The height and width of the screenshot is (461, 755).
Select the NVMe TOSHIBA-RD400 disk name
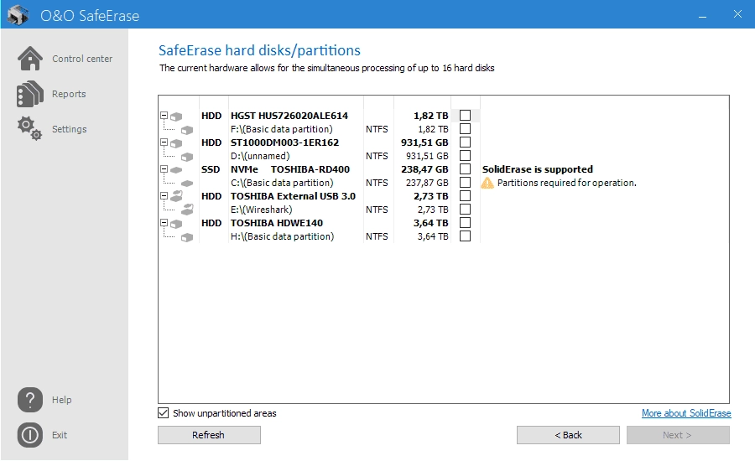click(290, 169)
